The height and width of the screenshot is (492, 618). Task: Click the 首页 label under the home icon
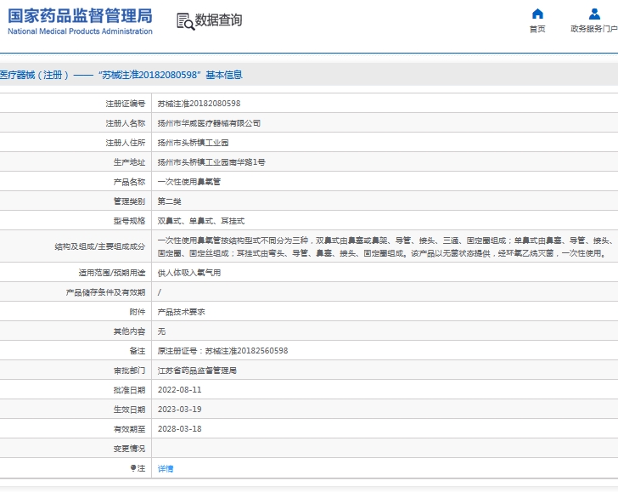tap(537, 29)
